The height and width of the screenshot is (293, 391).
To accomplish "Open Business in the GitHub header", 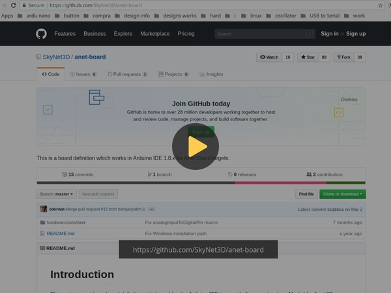I will [x=94, y=34].
